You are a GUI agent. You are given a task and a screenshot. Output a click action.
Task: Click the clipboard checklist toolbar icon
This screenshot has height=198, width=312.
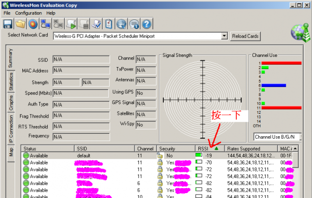[x=109, y=24]
